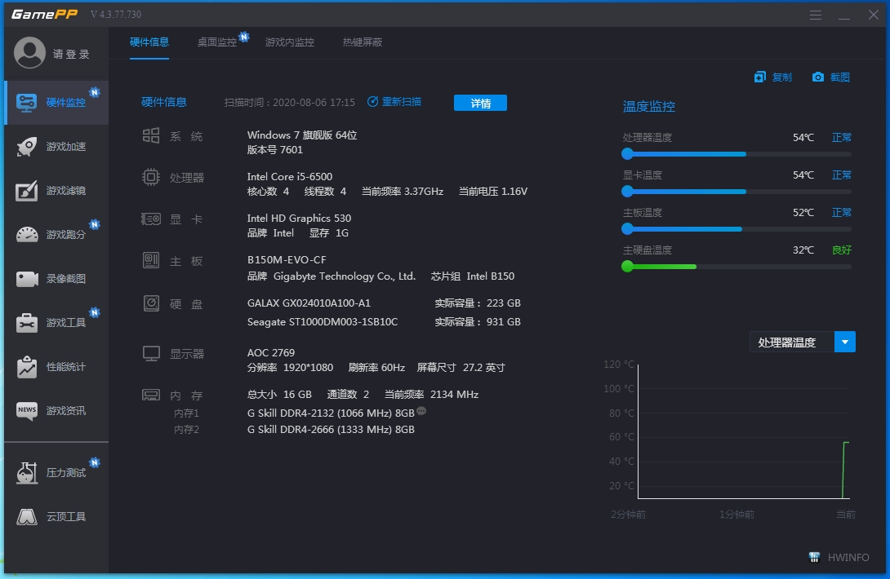Click the 截图 screenshot camera icon
The height and width of the screenshot is (579, 890).
[817, 77]
